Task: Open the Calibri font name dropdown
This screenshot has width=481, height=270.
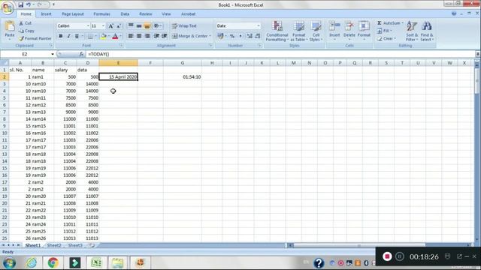Action: click(88, 26)
